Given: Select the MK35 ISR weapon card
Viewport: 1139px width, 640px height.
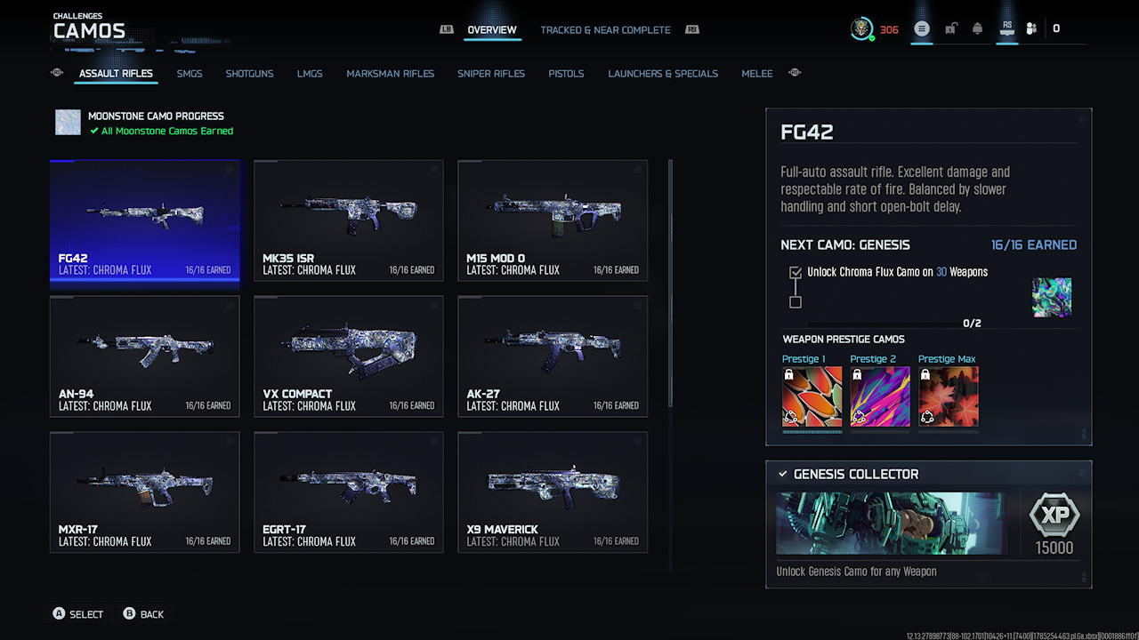Looking at the screenshot, I should (x=349, y=221).
